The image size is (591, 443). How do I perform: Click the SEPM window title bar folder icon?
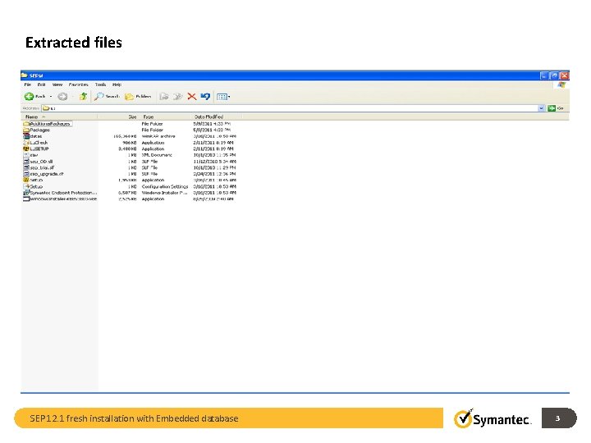tap(25, 75)
